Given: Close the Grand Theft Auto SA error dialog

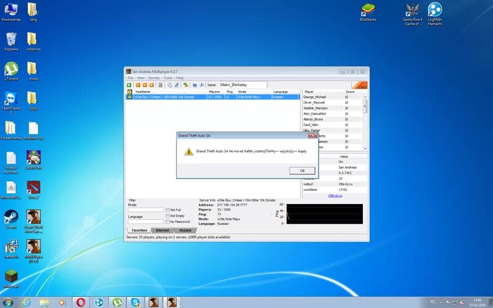Looking at the screenshot, I should point(312,136).
